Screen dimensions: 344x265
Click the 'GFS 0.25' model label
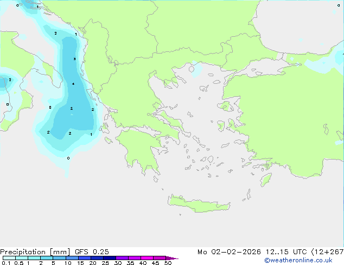(x=92, y=252)
